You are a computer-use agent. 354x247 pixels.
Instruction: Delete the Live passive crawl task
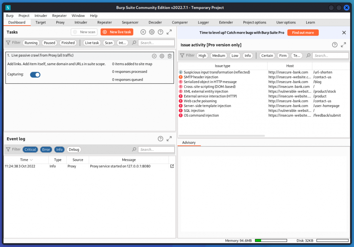tap(169, 56)
